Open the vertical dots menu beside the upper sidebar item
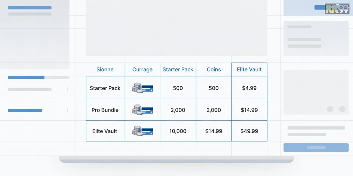Screen dimensions: 353x176 tap(67, 89)
